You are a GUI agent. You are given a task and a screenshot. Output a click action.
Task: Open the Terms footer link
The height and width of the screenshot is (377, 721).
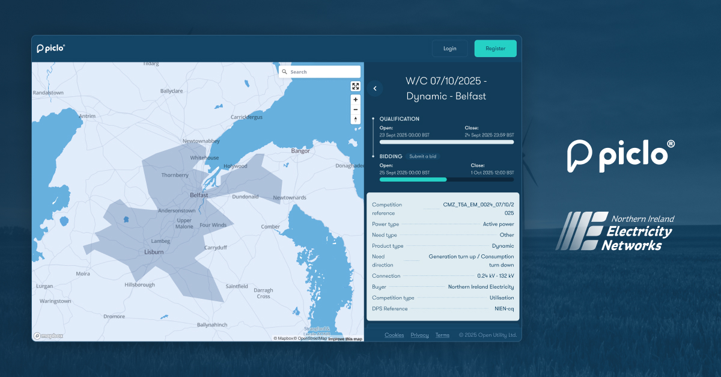click(x=442, y=335)
